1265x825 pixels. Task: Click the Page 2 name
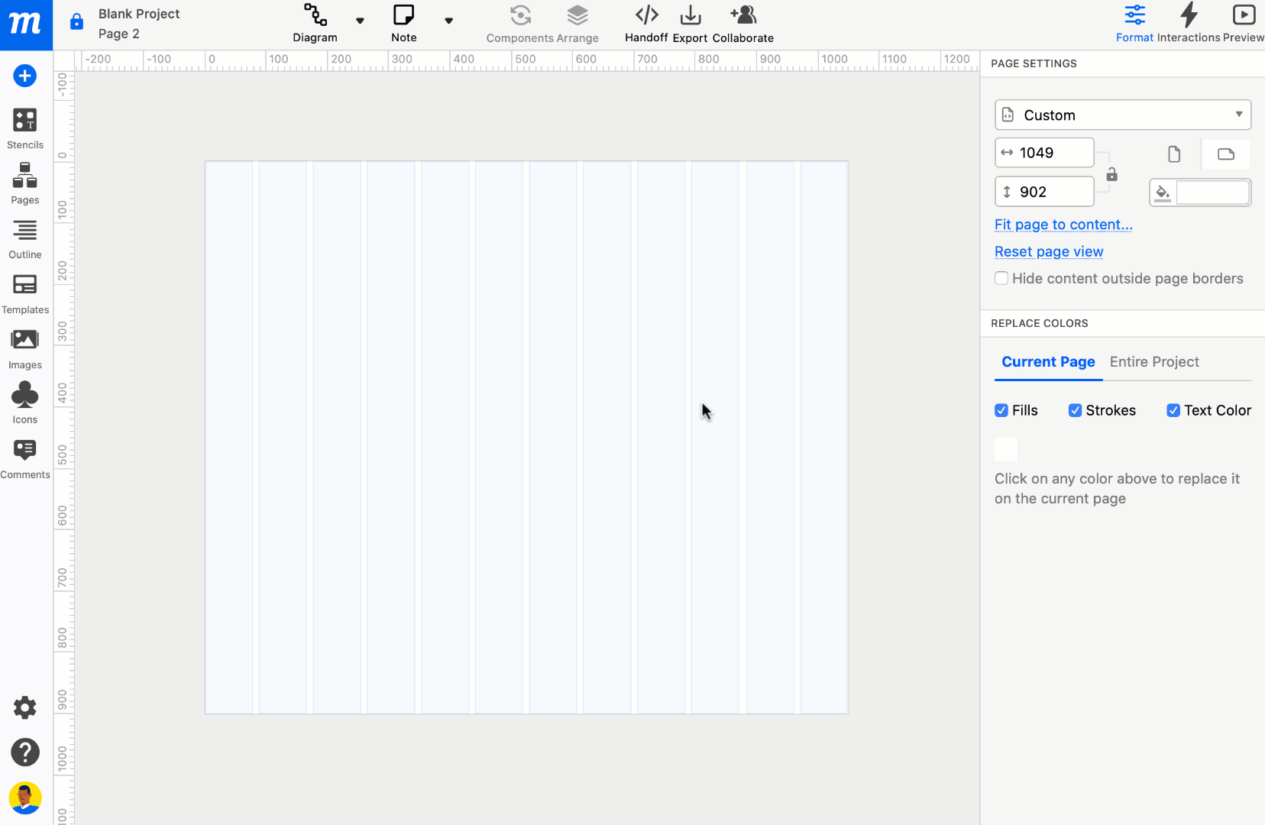tap(119, 34)
